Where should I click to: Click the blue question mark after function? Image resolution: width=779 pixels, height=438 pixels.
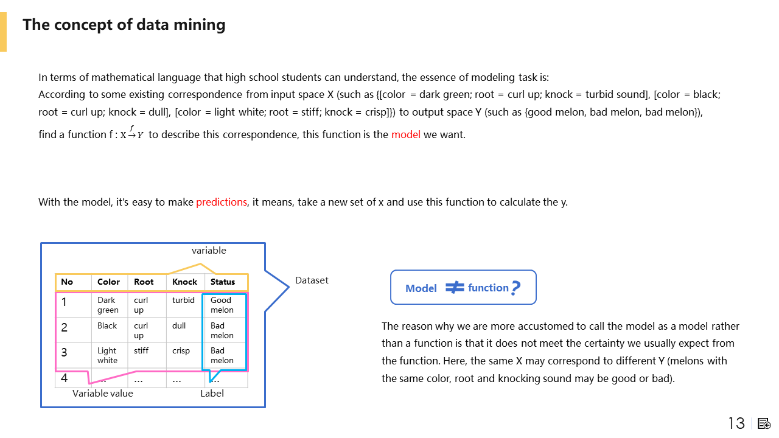click(x=515, y=288)
